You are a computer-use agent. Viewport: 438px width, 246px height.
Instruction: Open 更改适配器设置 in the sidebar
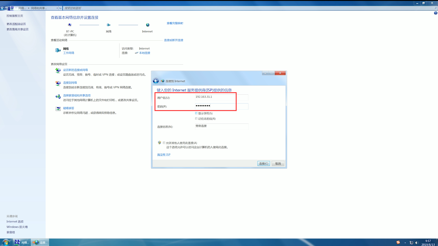16,24
